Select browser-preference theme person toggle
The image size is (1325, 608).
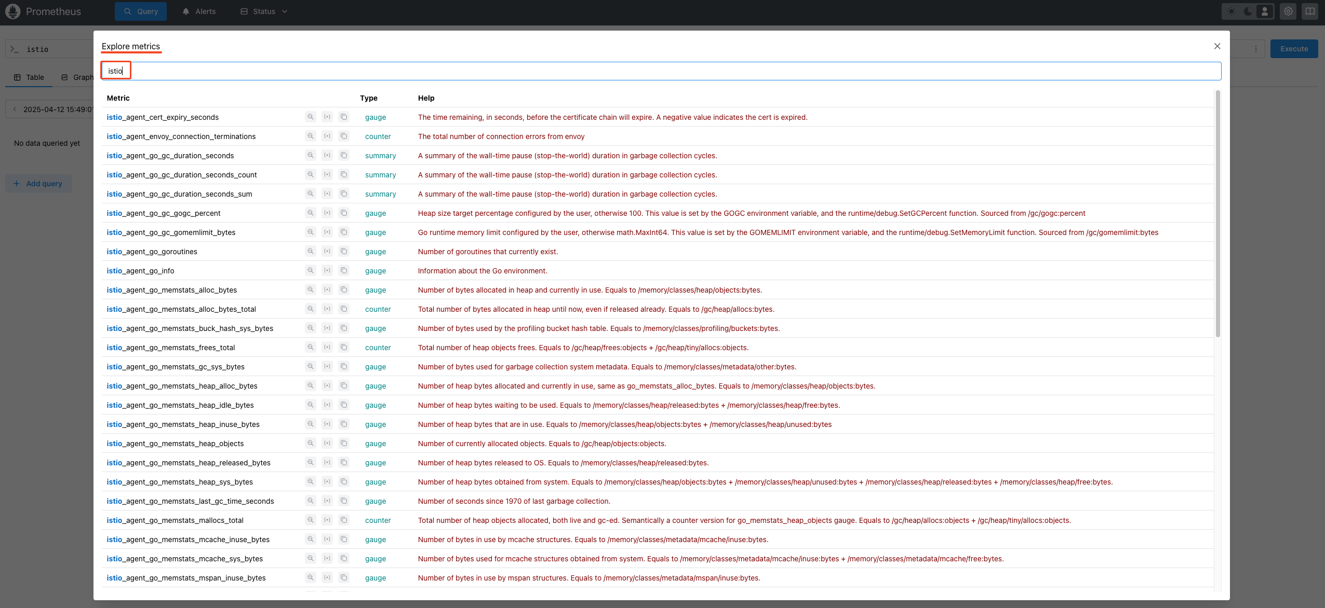coord(1265,11)
